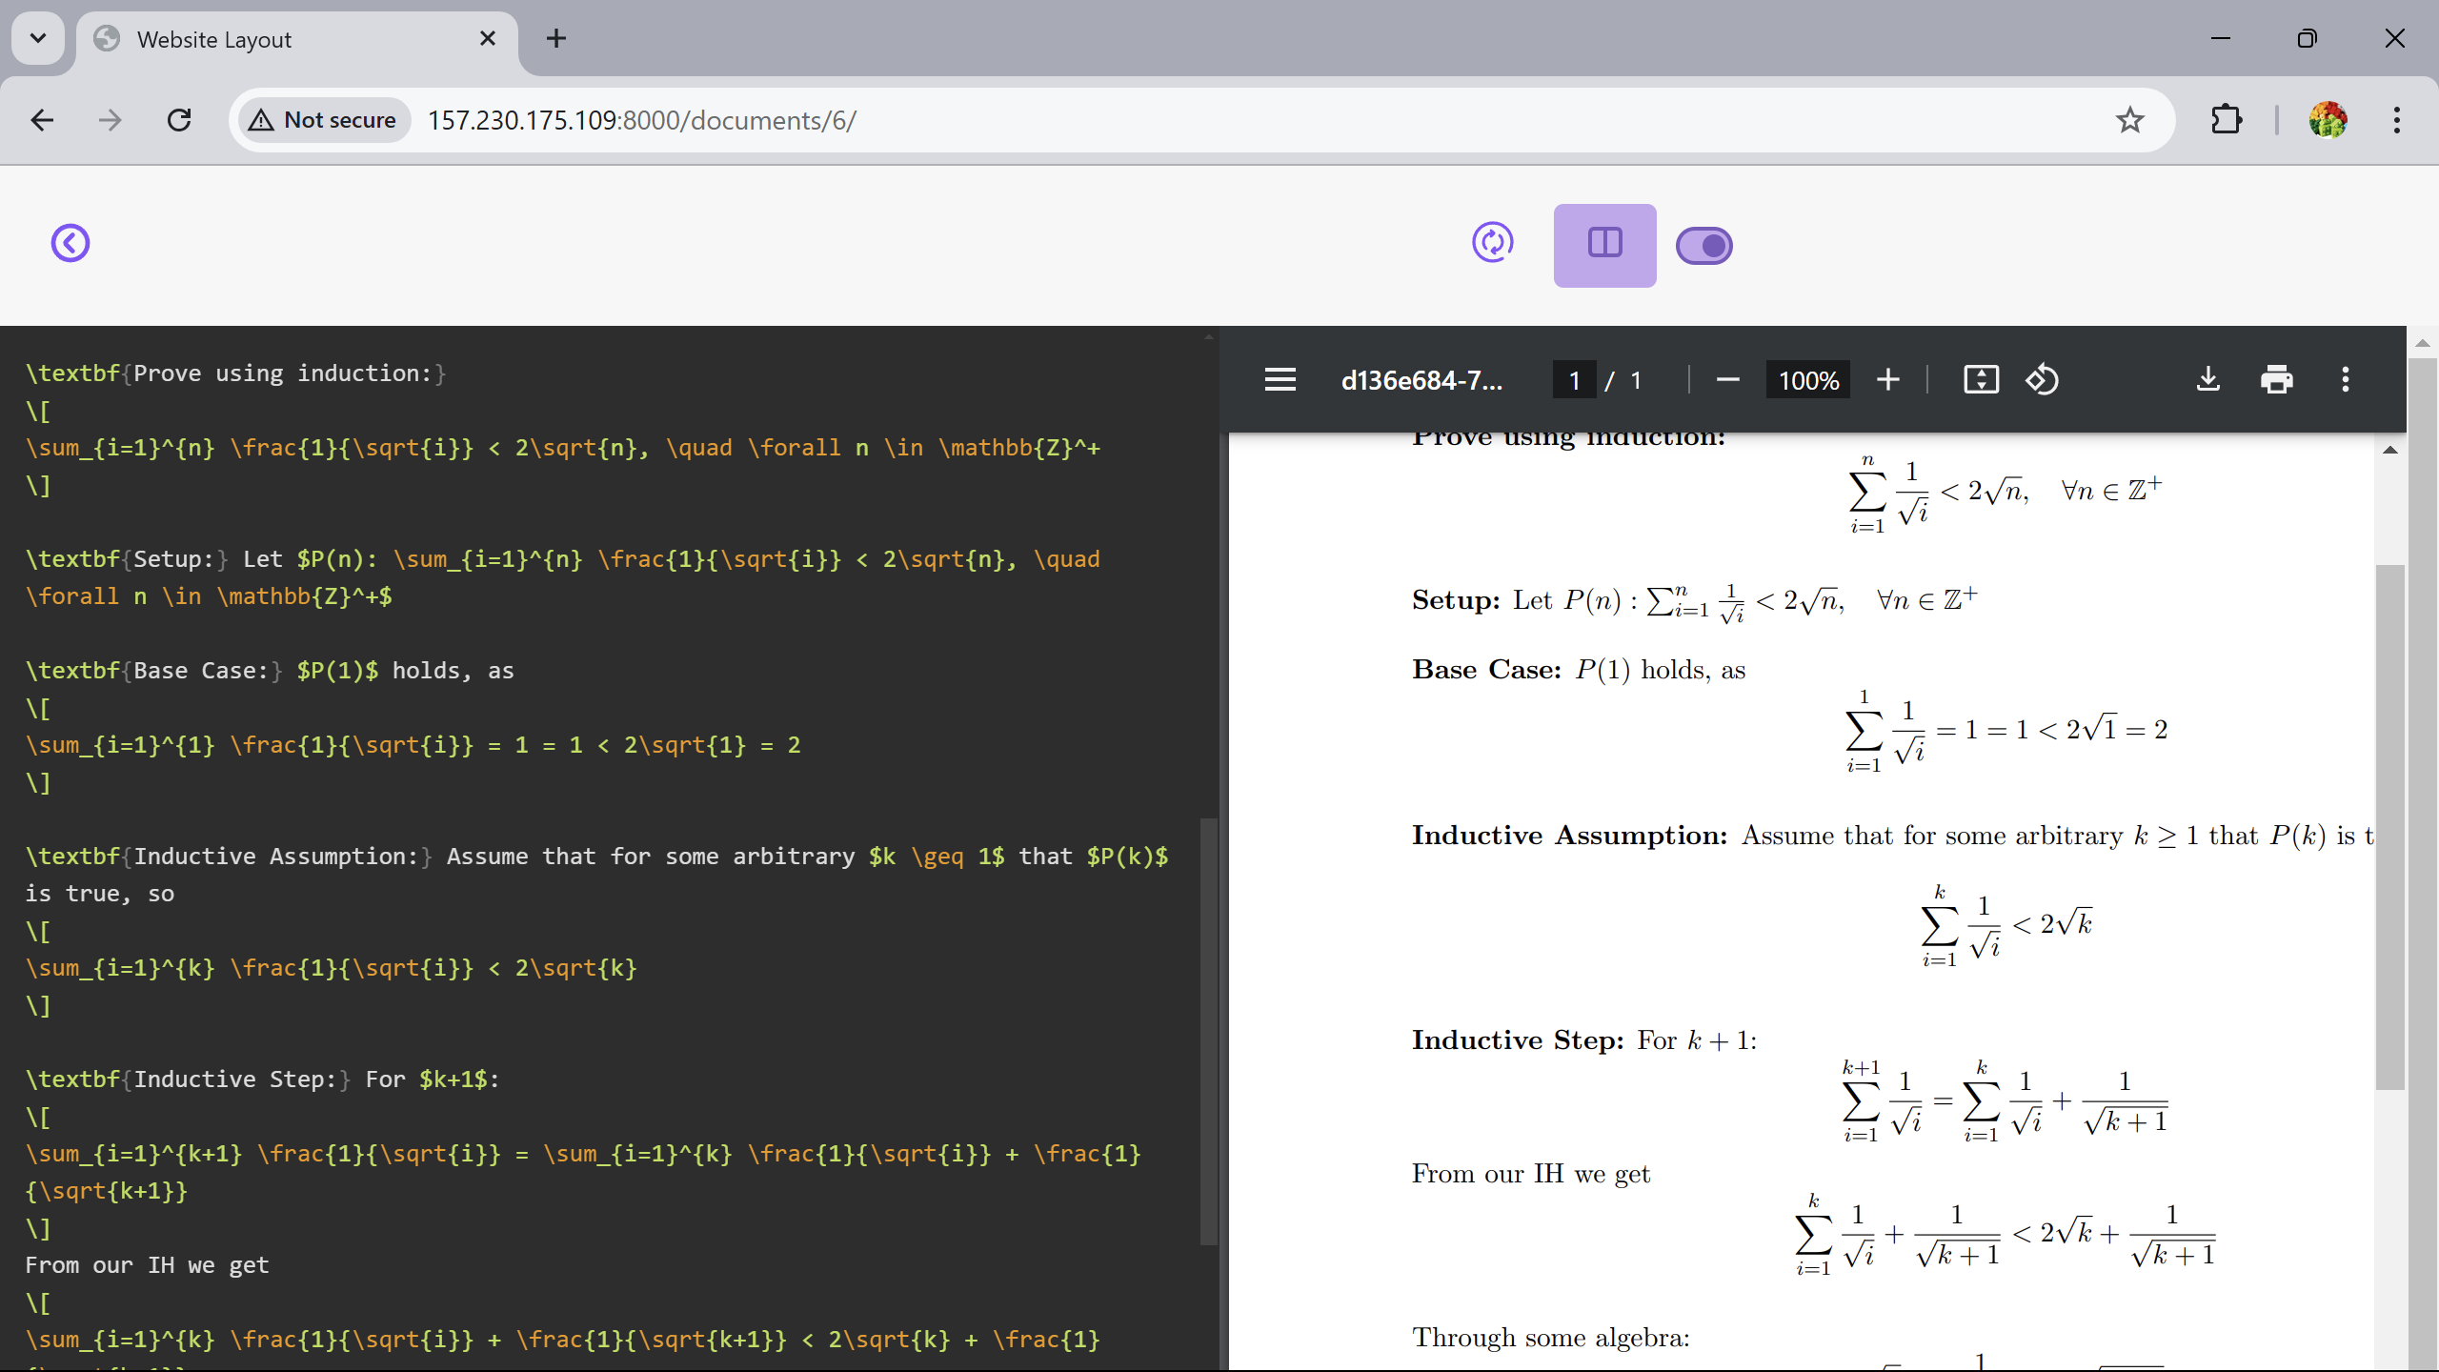Open Chrome's three-dot menu

tap(2396, 120)
